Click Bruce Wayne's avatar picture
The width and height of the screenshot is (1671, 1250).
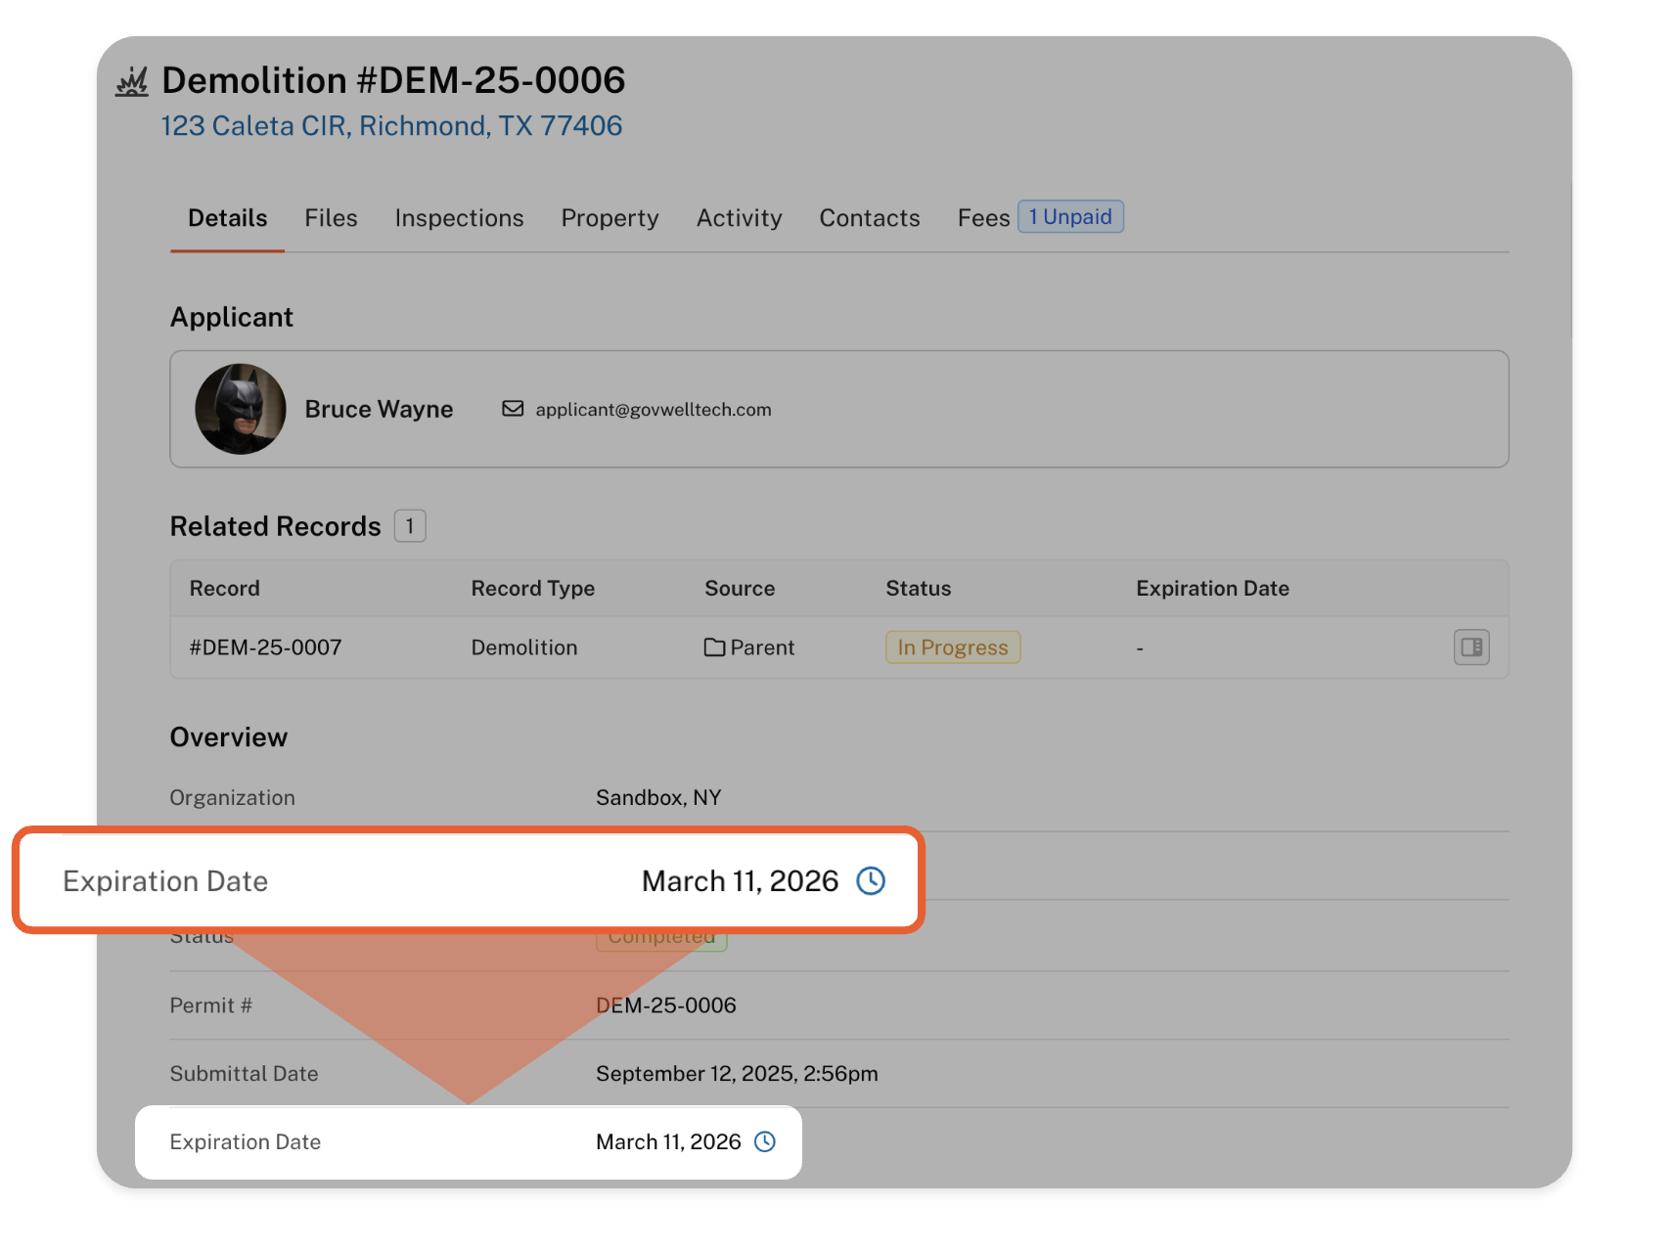pos(241,409)
